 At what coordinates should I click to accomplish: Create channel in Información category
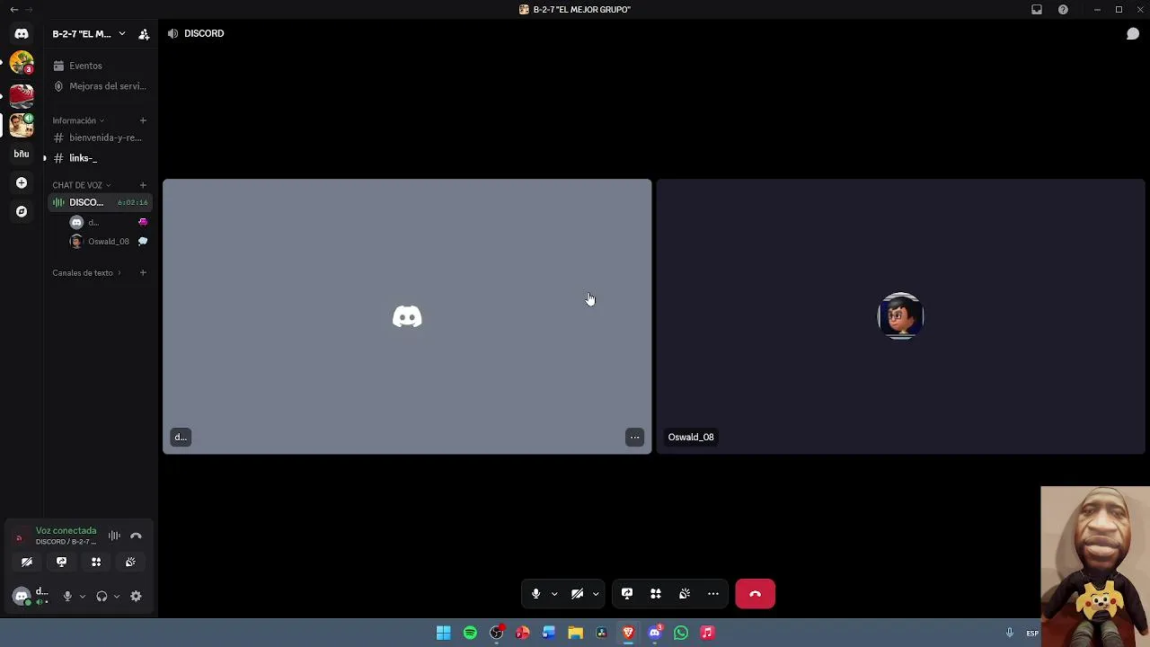coord(143,120)
